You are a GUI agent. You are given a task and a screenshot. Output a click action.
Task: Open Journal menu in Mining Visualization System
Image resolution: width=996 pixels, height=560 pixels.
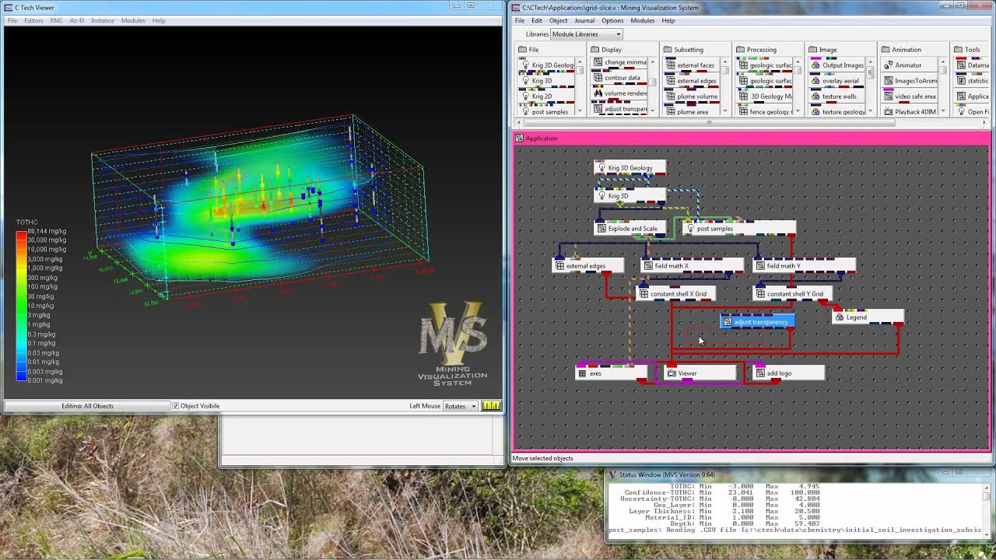click(x=584, y=21)
